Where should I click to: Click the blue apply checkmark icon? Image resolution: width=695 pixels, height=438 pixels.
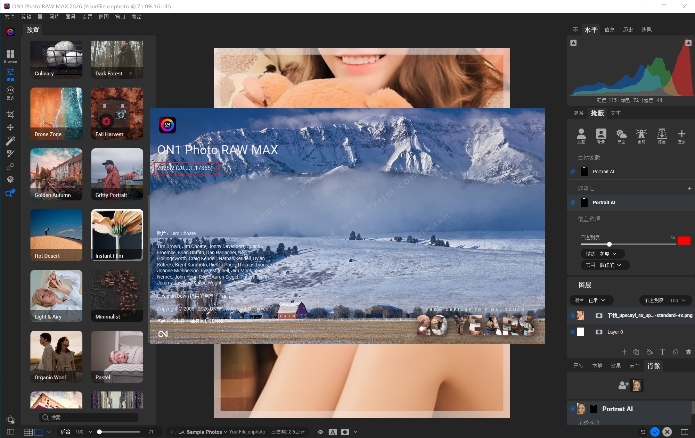(655, 432)
